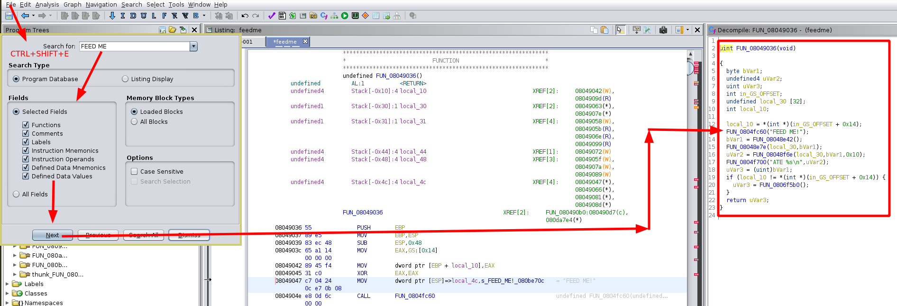The image size is (897, 306).
Task: Click the Search All button
Action: (144, 235)
